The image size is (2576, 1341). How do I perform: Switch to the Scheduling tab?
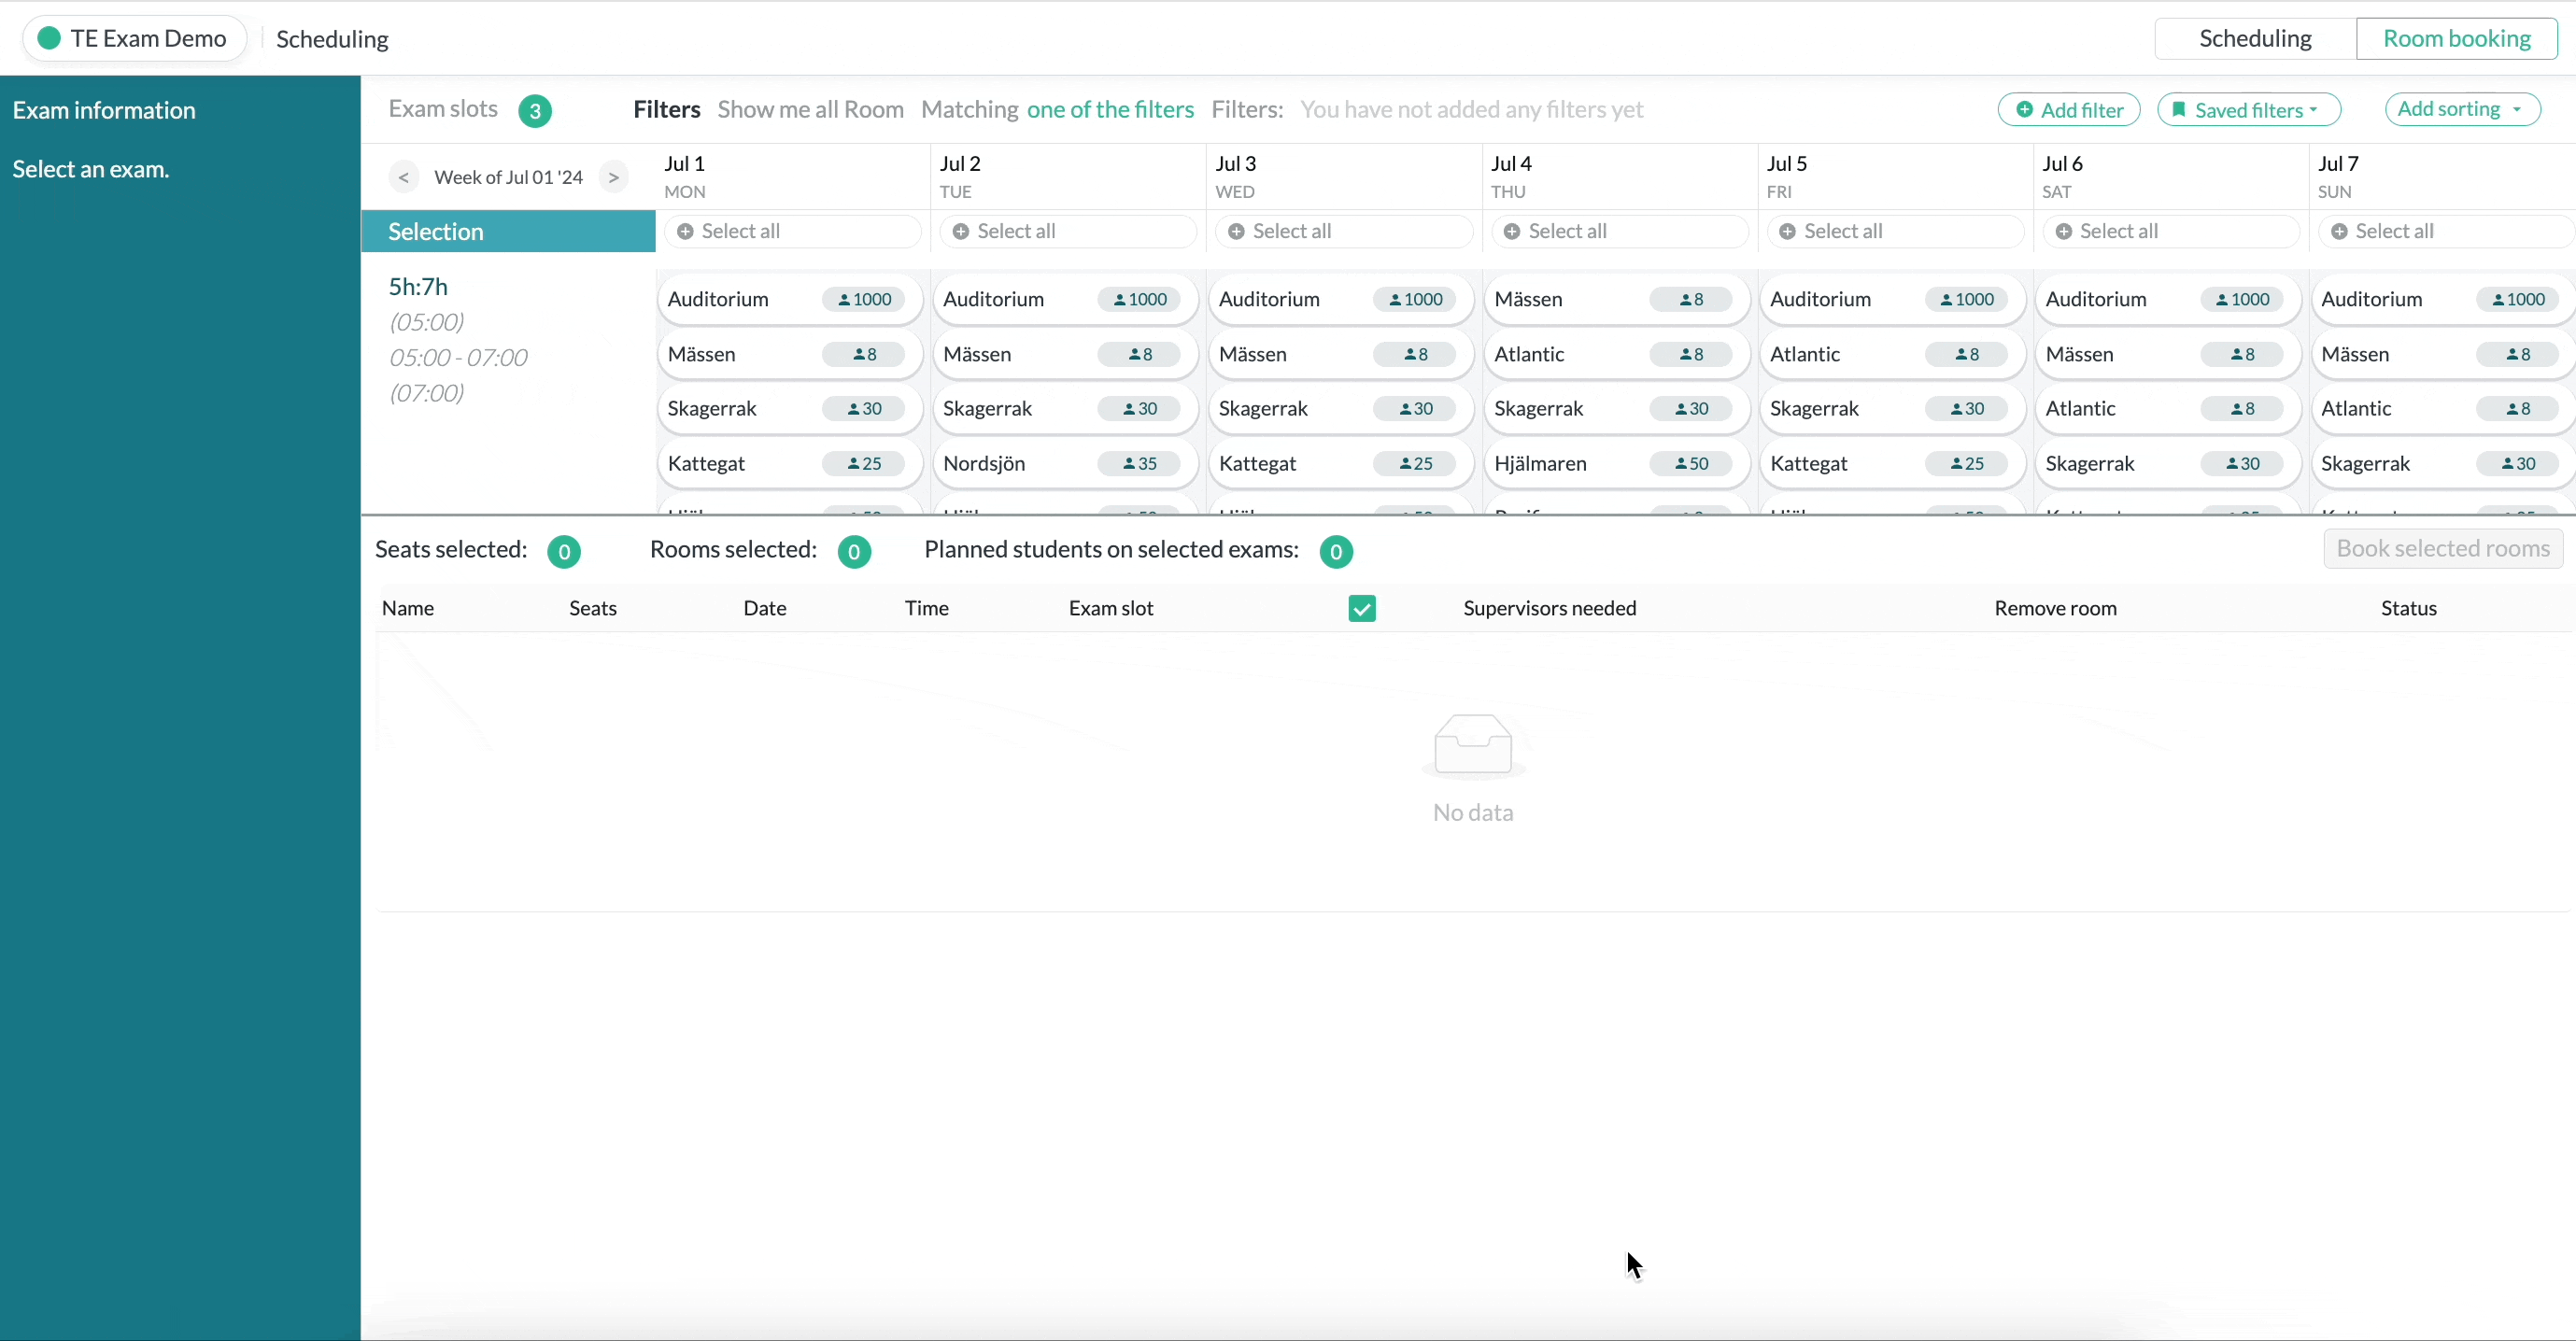pos(2255,39)
